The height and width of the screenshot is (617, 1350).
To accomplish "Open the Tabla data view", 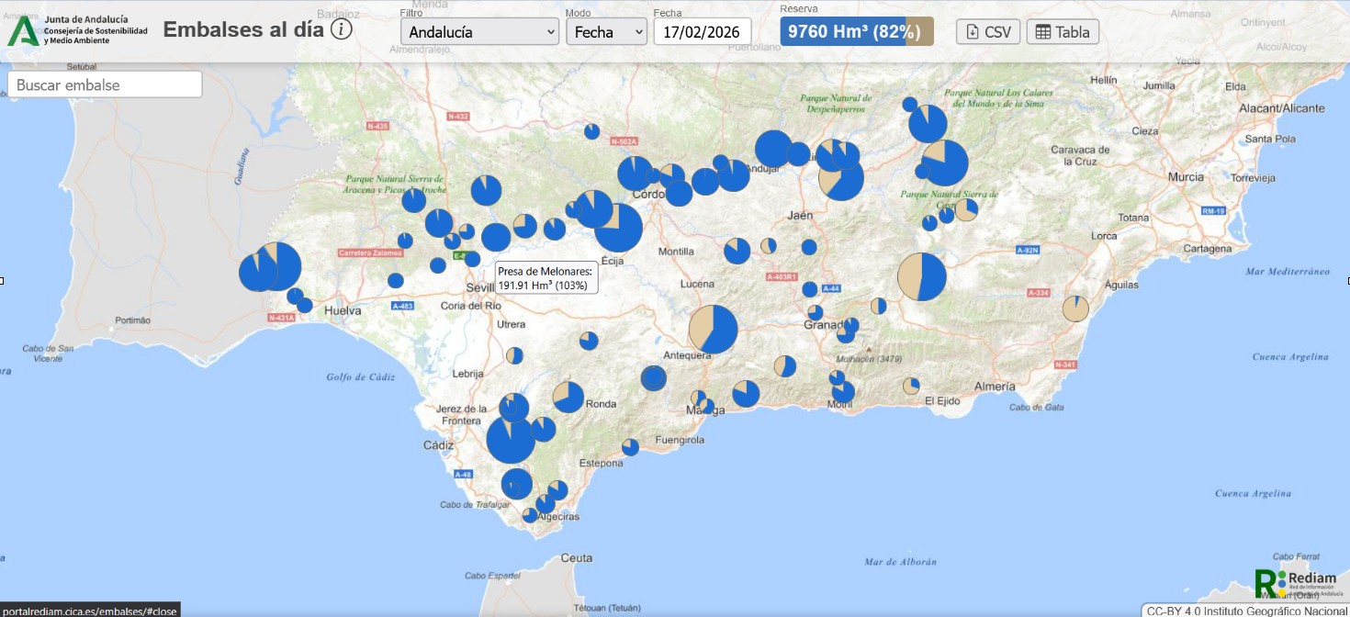I will click(x=1063, y=31).
